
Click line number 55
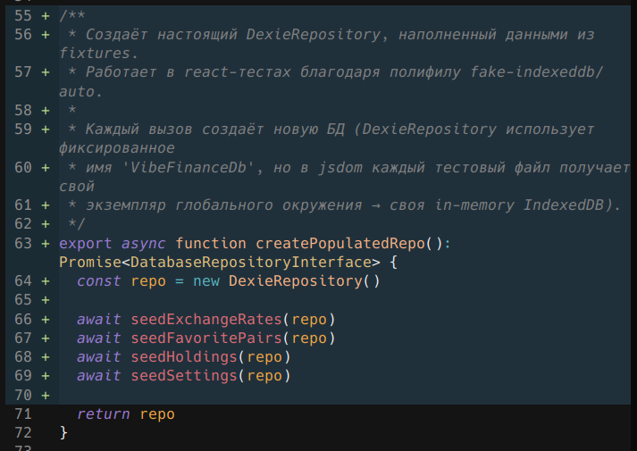click(22, 16)
